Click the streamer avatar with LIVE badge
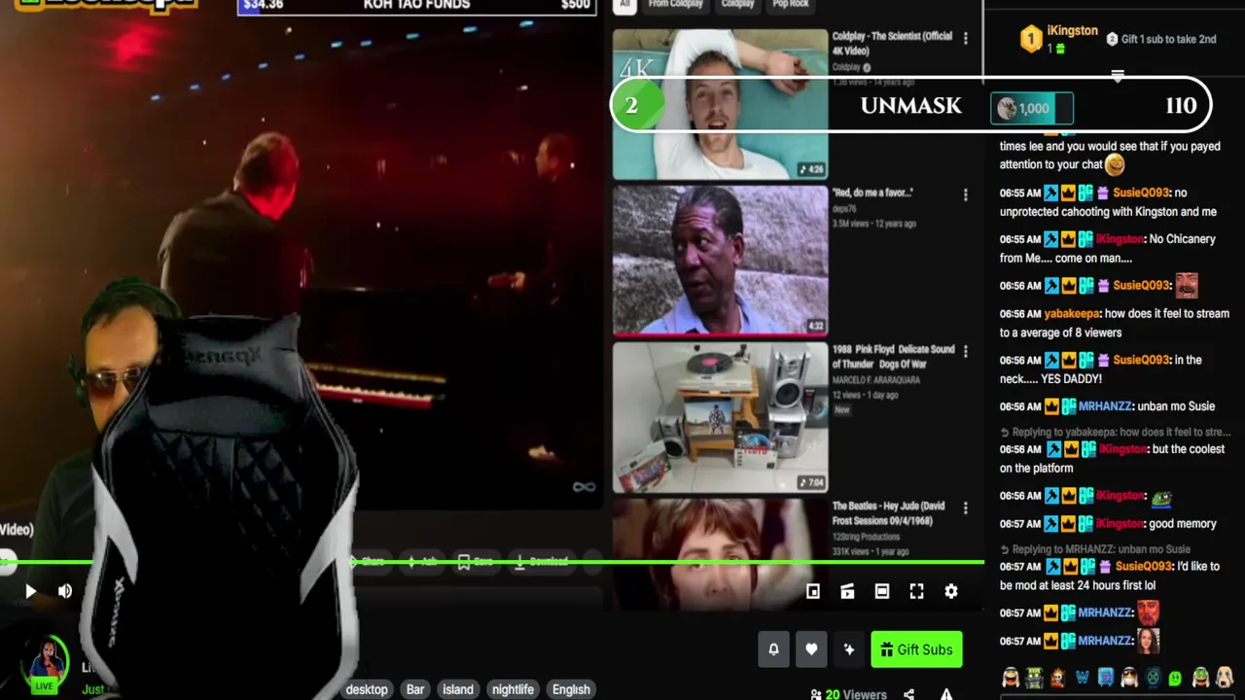 pyautogui.click(x=45, y=664)
